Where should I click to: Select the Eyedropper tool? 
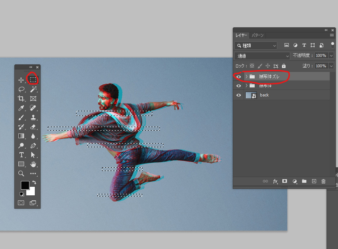coord(21,108)
